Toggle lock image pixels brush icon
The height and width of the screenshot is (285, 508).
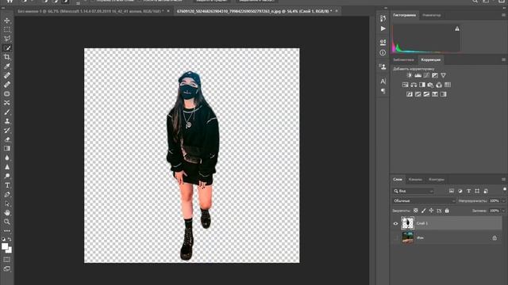click(423, 211)
